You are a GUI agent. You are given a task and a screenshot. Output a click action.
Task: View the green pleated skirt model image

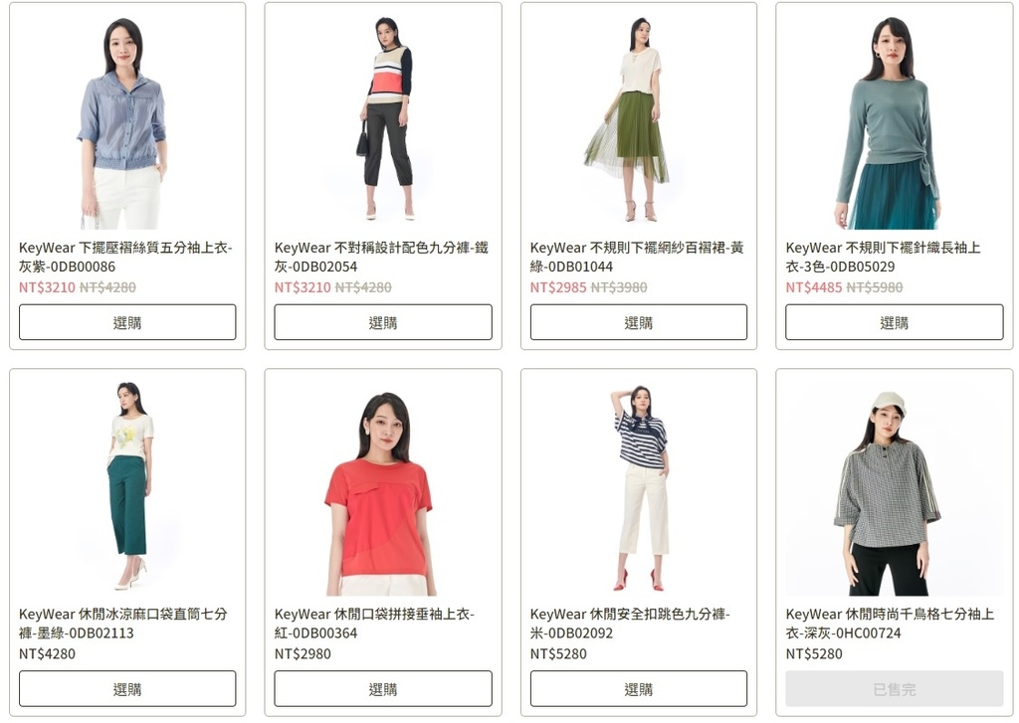638,120
